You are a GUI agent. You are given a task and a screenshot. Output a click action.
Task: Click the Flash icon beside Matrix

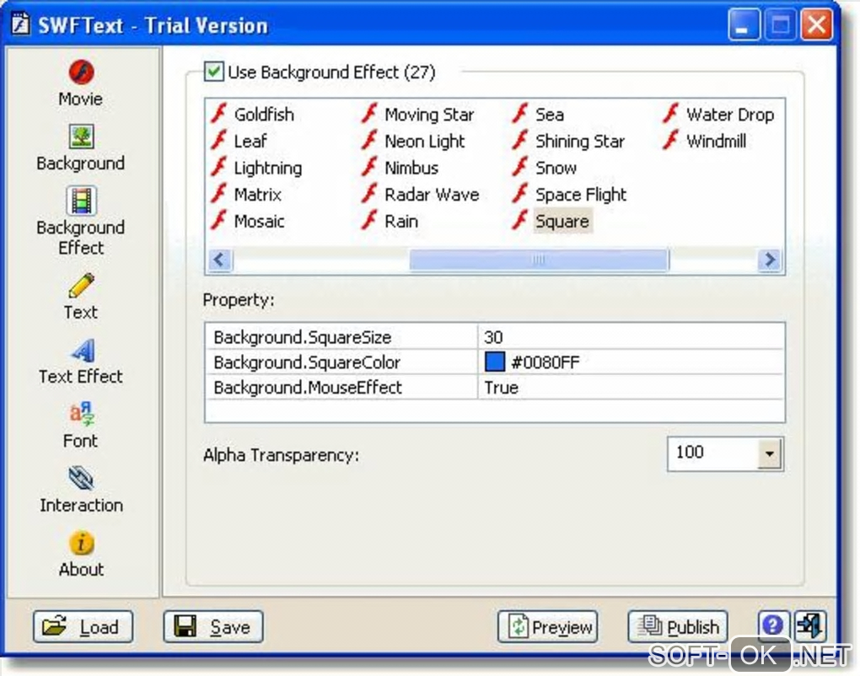[219, 194]
